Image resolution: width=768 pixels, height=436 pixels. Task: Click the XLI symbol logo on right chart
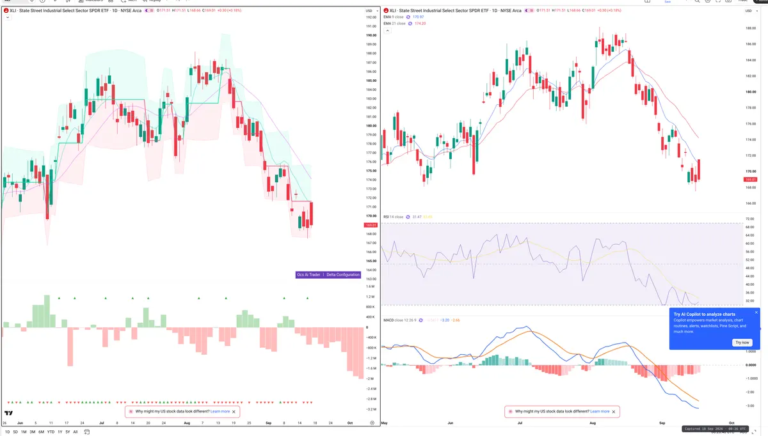pos(386,11)
